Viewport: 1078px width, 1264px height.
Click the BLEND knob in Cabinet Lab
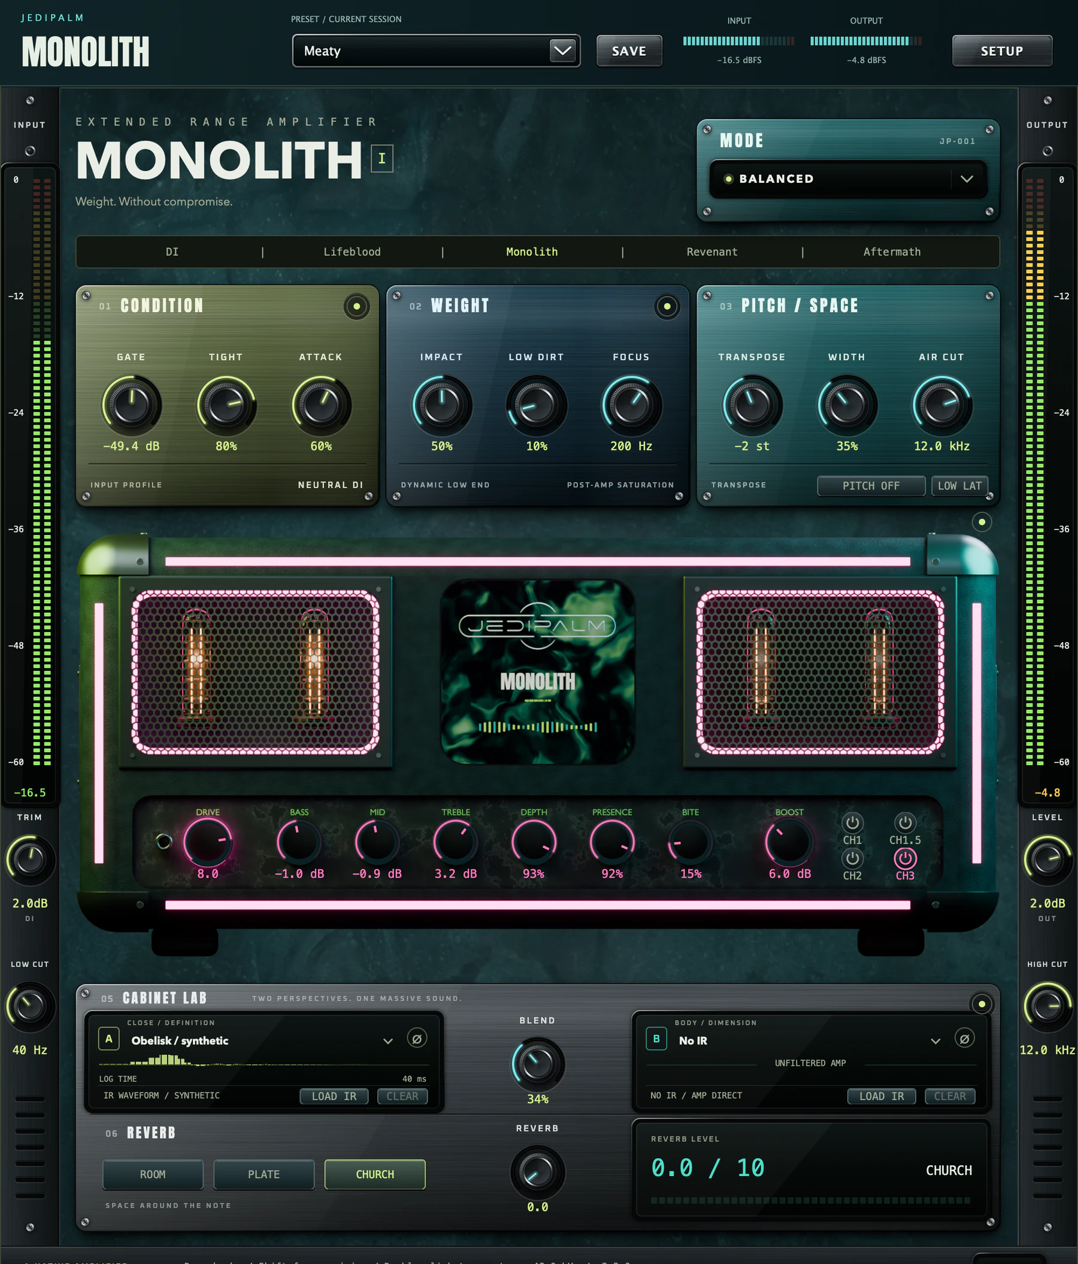pos(537,1064)
